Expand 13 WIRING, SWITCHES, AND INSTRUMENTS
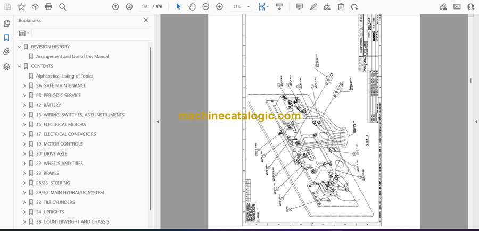479x231 pixels. click(x=24, y=115)
